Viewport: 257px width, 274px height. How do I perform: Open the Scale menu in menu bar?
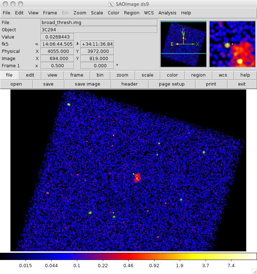[97, 13]
